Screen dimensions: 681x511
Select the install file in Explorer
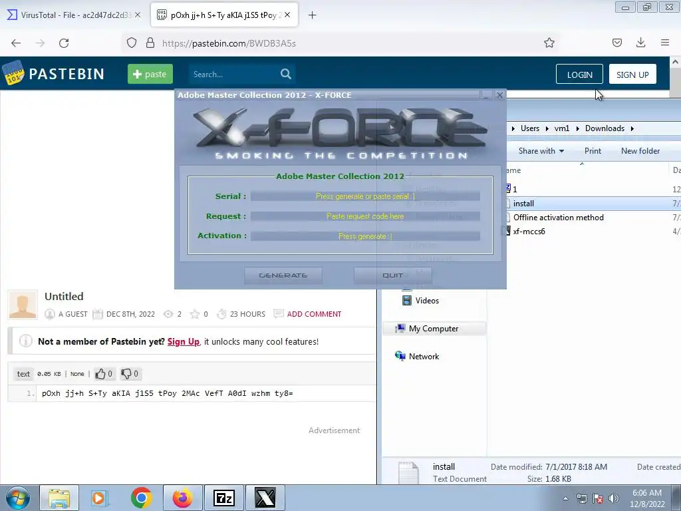(523, 204)
